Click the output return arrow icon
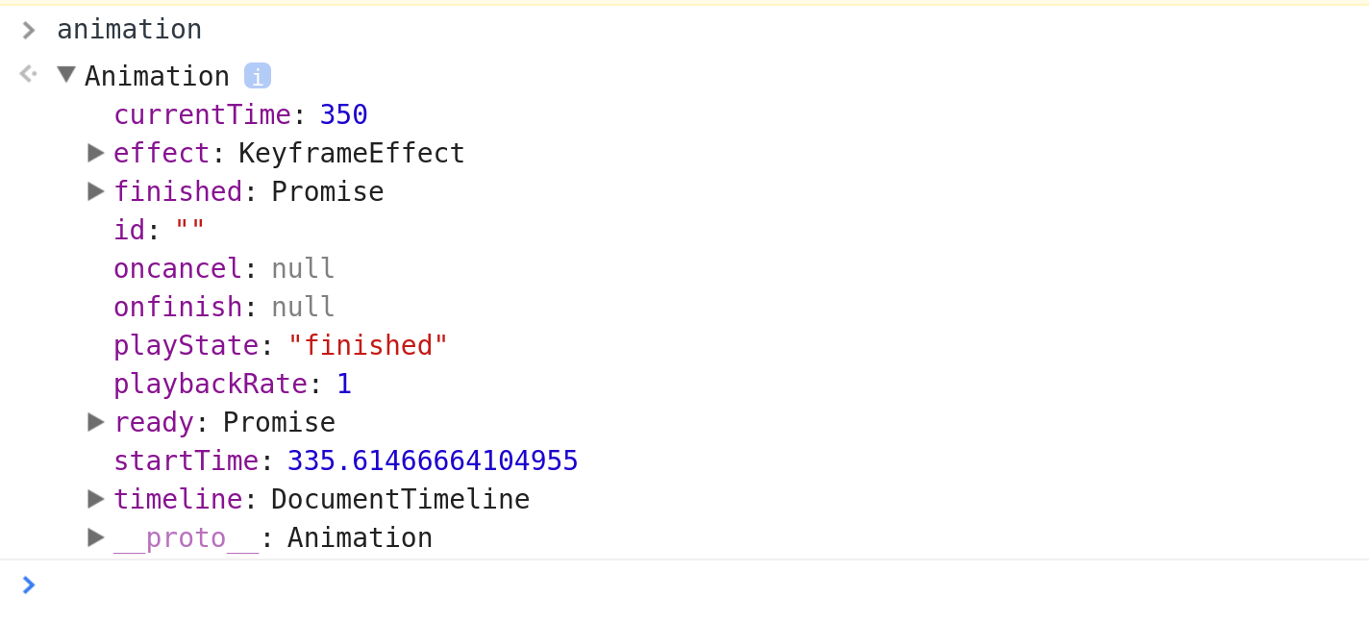Image resolution: width=1369 pixels, height=622 pixels. tap(28, 74)
